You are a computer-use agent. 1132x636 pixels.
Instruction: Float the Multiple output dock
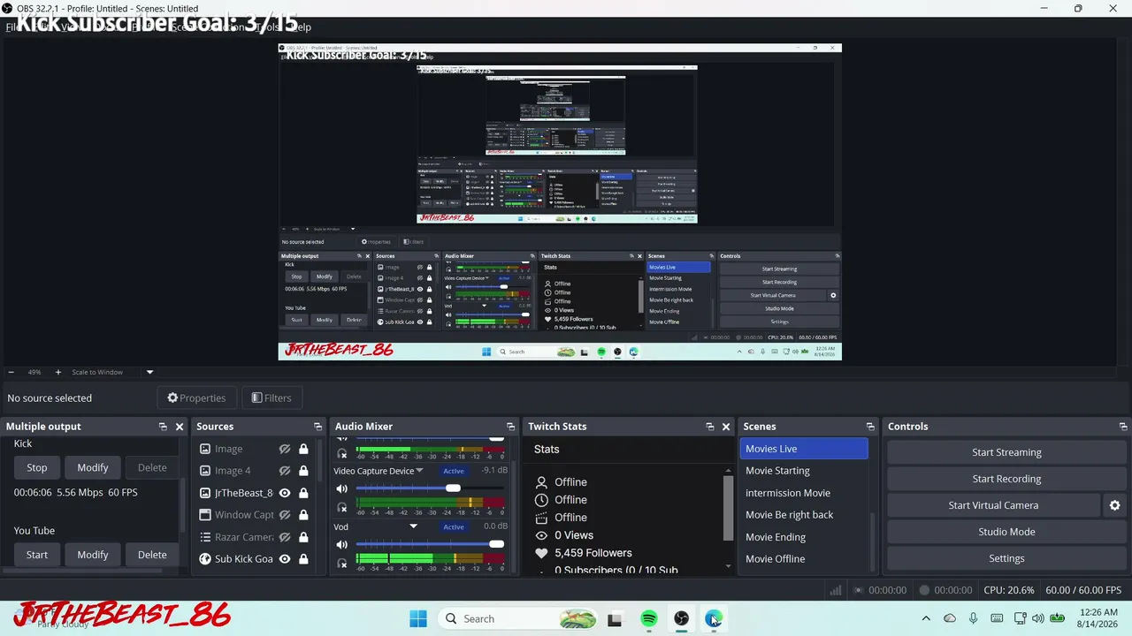pyautogui.click(x=163, y=427)
